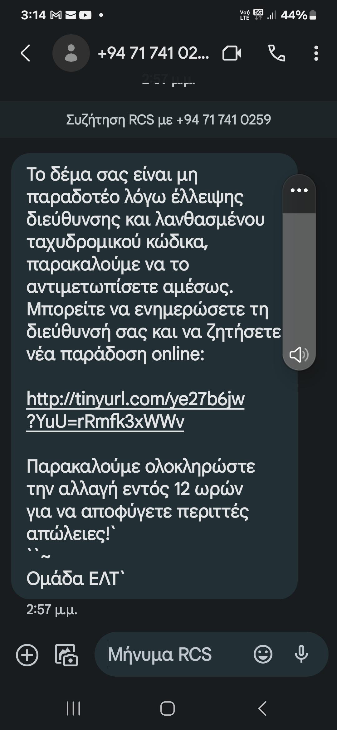Image resolution: width=337 pixels, height=730 pixels.
Task: Go back using the top-left arrow
Action: pos(26,53)
